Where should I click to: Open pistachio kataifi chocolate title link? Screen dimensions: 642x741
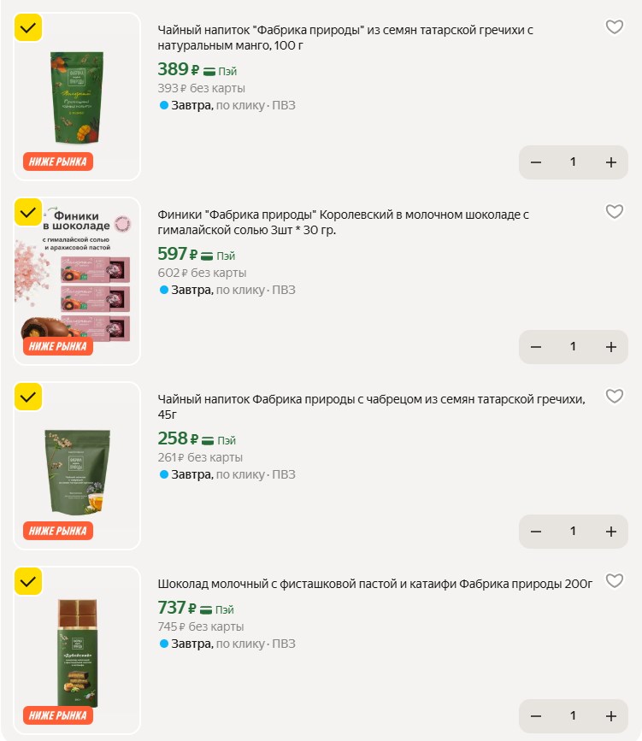pyautogui.click(x=375, y=584)
